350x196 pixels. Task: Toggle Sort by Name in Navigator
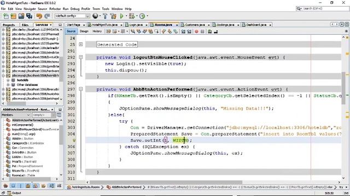pos(51,186)
